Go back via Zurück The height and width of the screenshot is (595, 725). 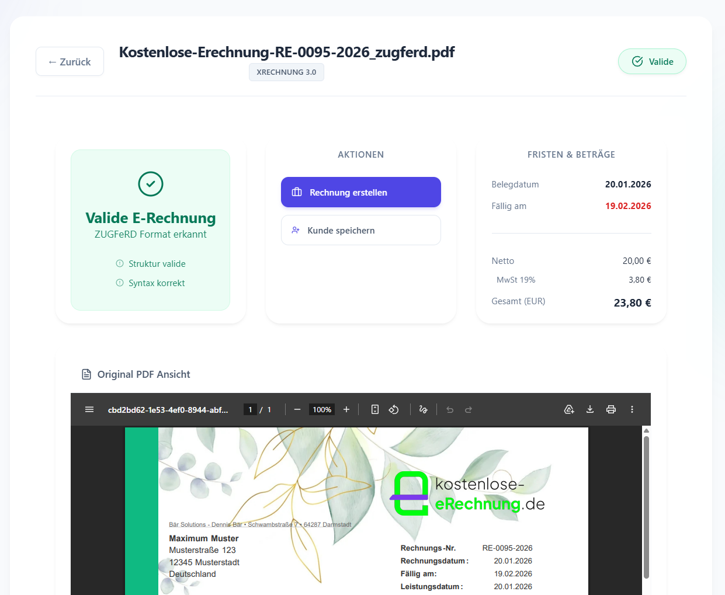(70, 61)
